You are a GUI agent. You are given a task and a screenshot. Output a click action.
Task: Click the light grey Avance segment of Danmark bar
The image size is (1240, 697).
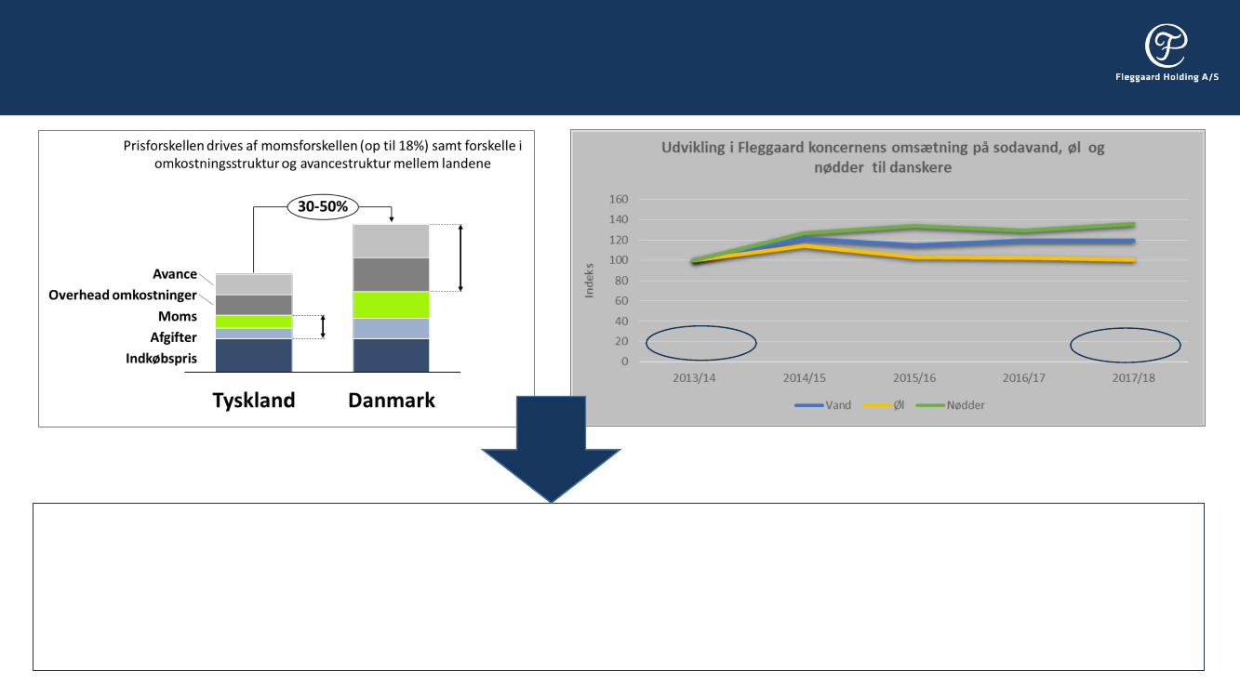click(x=391, y=242)
